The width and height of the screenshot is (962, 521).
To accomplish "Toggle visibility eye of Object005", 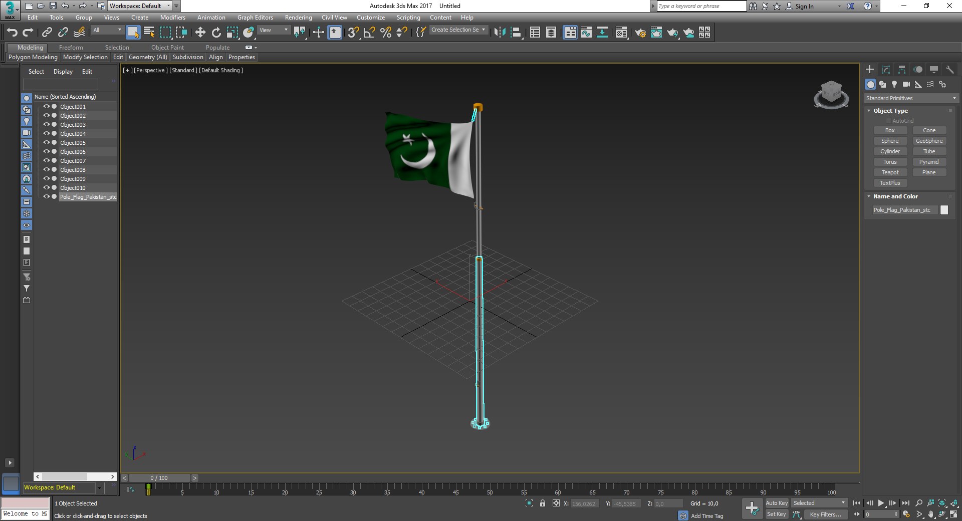I will pyautogui.click(x=46, y=143).
